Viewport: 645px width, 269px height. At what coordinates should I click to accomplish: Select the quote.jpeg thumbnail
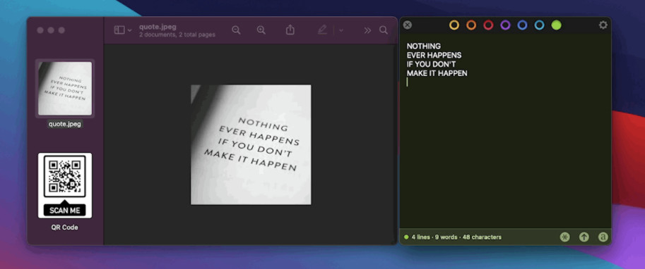coord(65,88)
